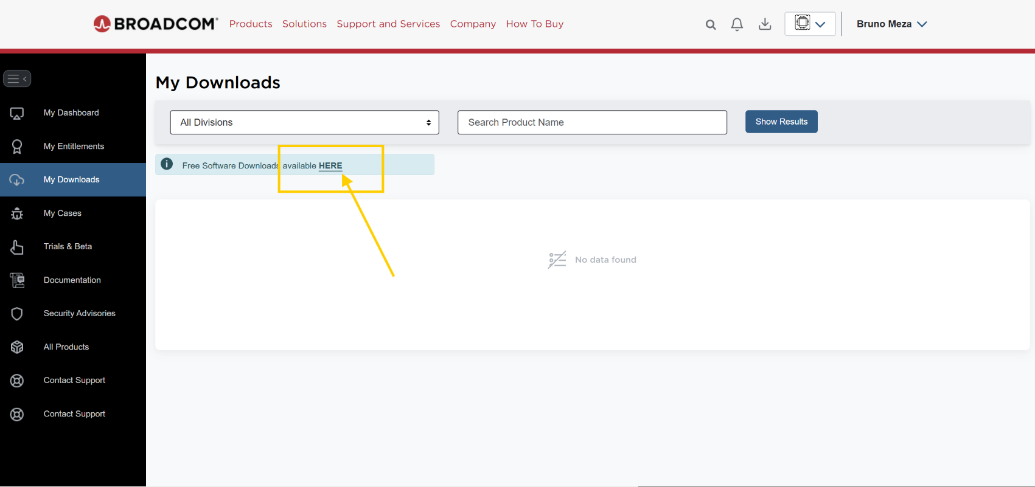This screenshot has height=487, width=1035.
Task: Click the info icon in banner
Action: (x=167, y=164)
